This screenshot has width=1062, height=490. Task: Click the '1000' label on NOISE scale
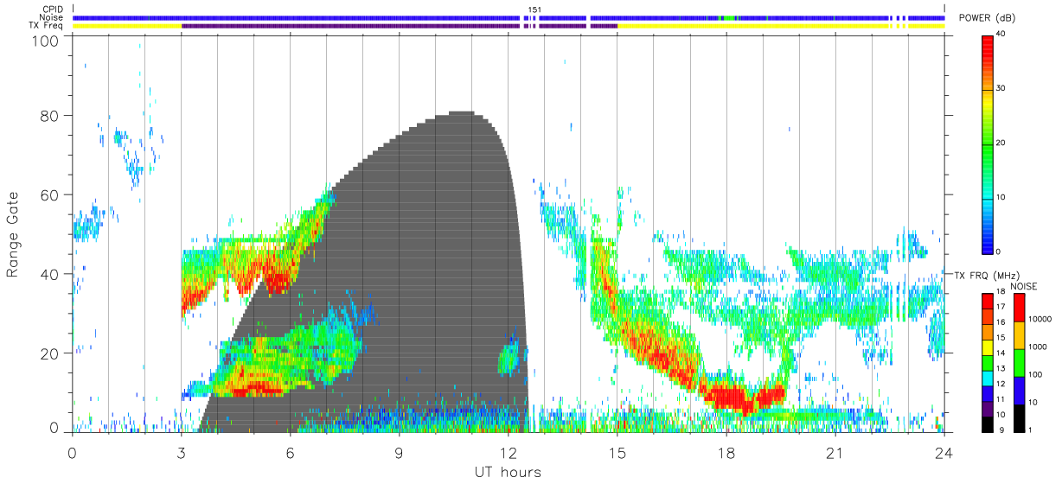[1040, 348]
